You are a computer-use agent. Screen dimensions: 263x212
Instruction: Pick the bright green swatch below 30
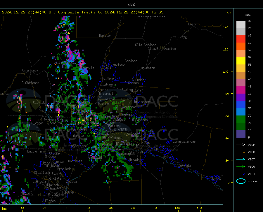(241, 119)
